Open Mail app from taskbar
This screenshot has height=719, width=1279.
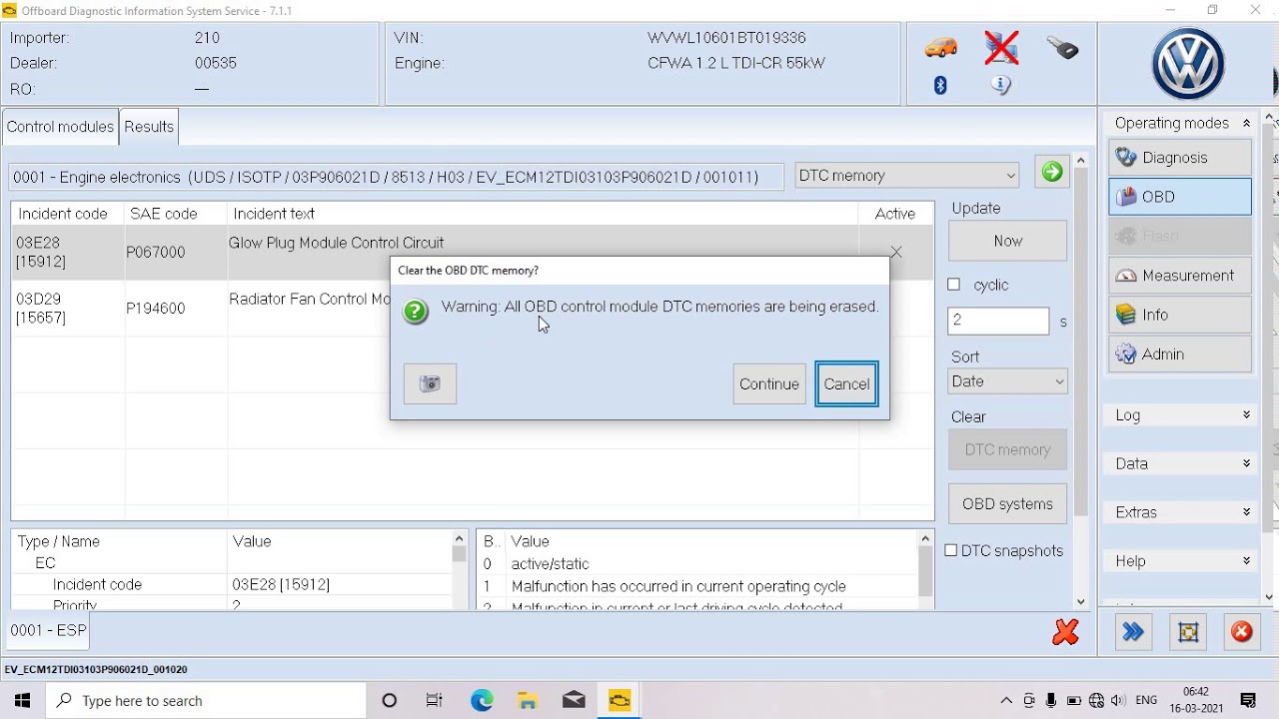pos(574,700)
